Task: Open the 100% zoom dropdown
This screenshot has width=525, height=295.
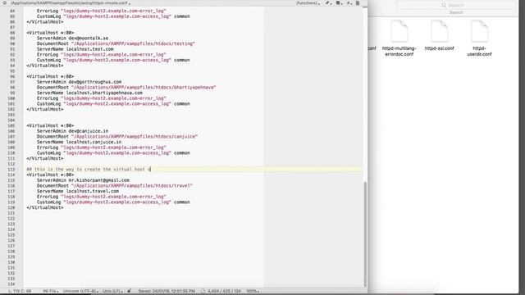Action: [253, 291]
